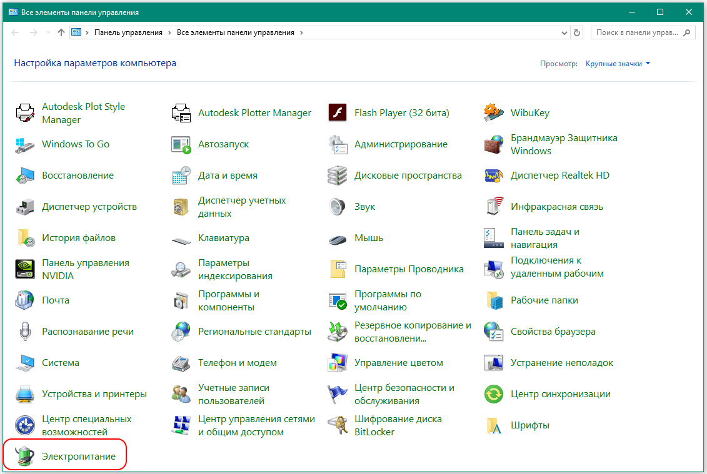
Task: Go back with the Back arrow
Action: [16, 32]
